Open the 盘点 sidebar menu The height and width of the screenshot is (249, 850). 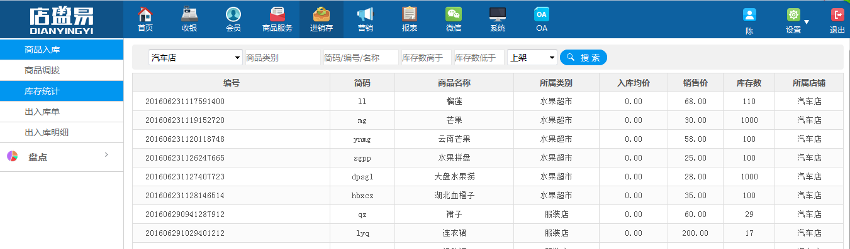pyautogui.click(x=62, y=157)
